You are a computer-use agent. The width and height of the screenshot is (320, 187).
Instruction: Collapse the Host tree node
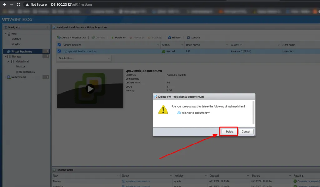[6, 34]
